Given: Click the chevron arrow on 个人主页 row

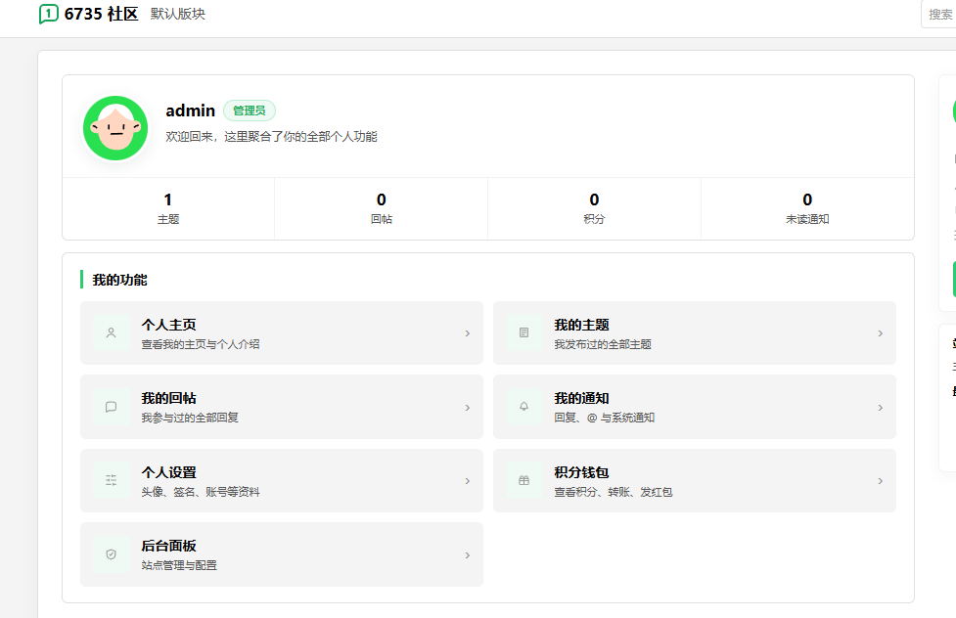Looking at the screenshot, I should coord(468,333).
